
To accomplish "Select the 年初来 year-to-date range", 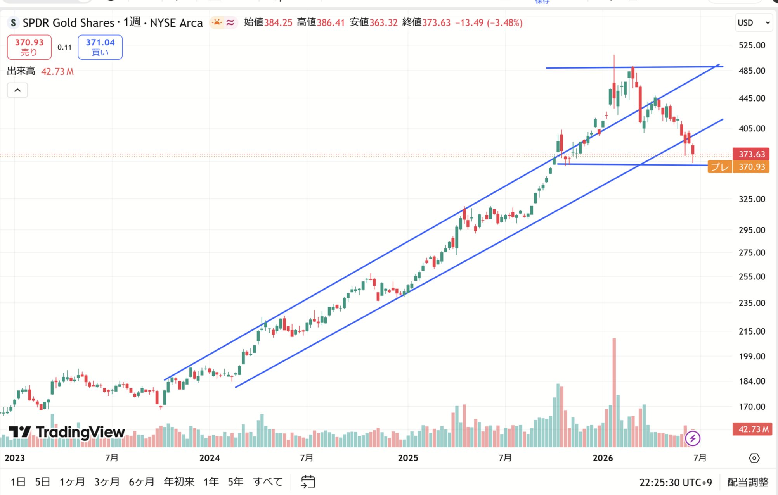I will coord(179,482).
